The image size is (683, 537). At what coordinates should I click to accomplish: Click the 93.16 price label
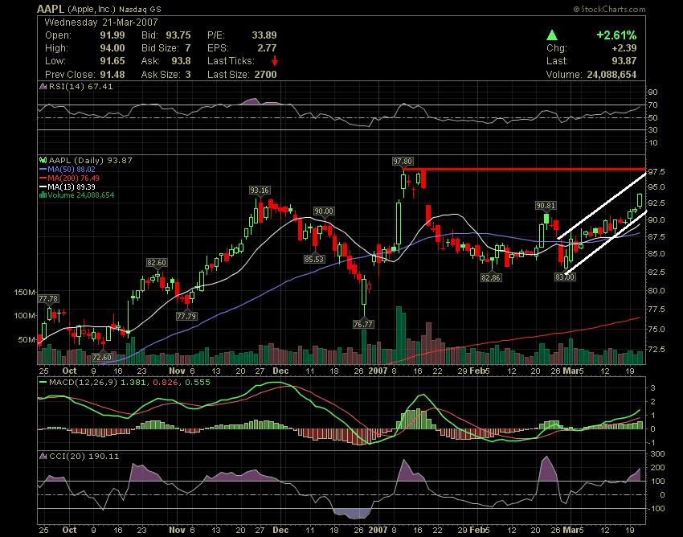point(260,191)
